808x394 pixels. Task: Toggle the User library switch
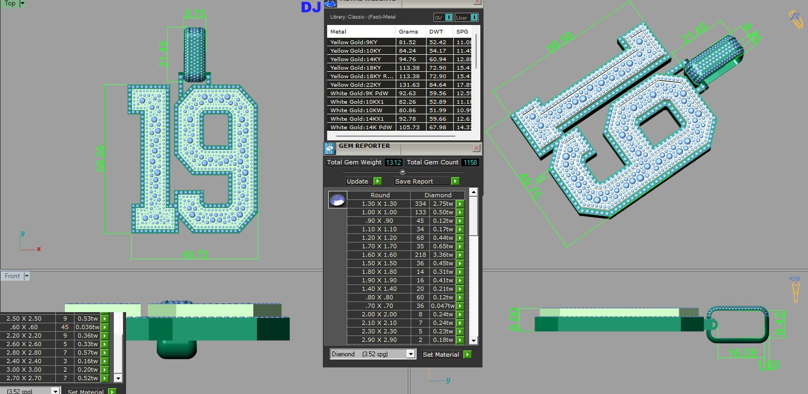coord(474,18)
